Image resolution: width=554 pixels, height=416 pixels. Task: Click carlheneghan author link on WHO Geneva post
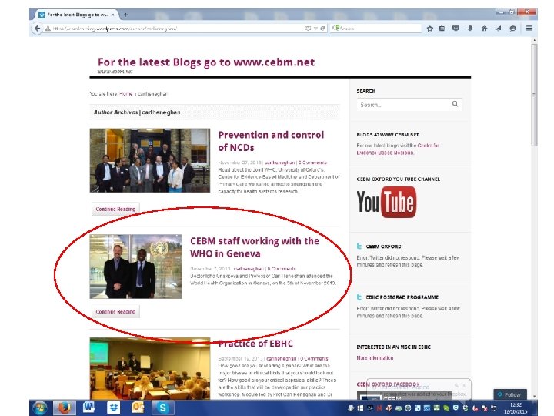click(249, 269)
